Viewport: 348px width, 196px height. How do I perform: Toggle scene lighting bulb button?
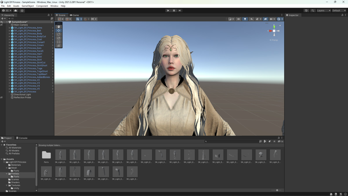click(245, 19)
